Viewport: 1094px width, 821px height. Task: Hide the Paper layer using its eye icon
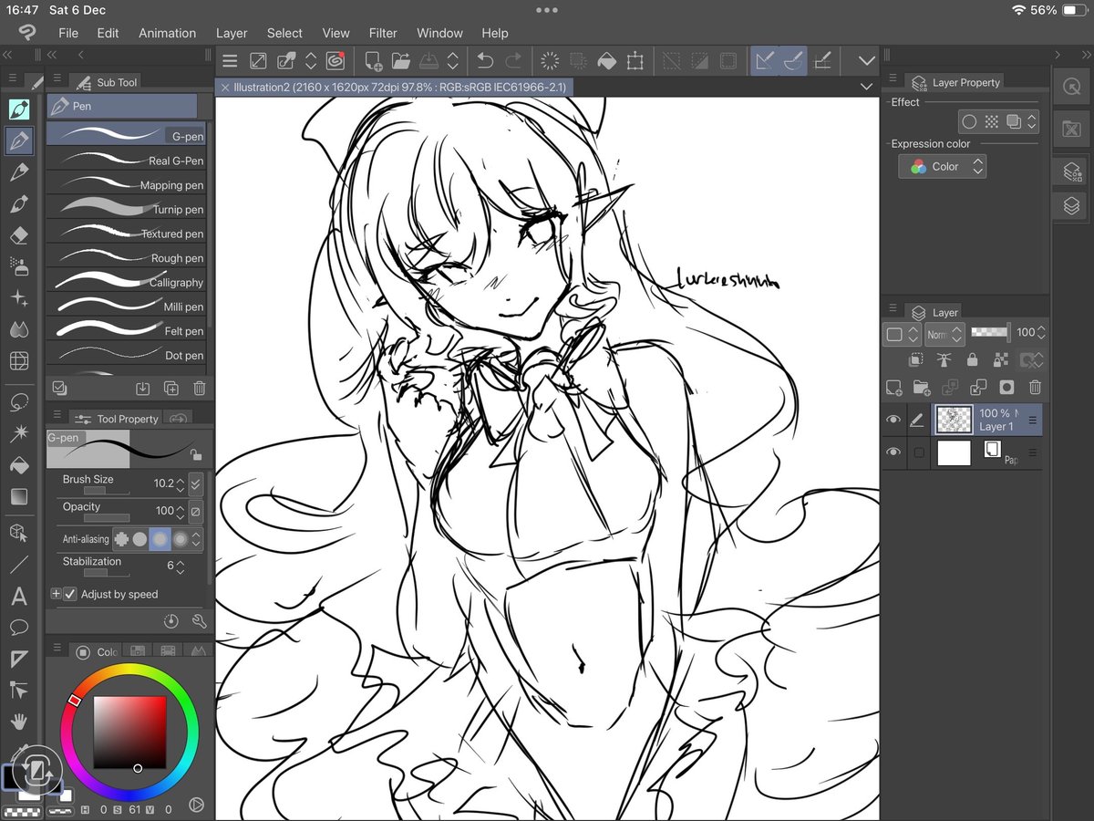tap(893, 452)
